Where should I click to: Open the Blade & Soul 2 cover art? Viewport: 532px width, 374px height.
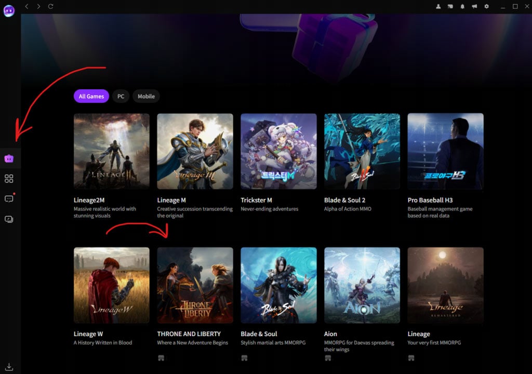(x=362, y=151)
